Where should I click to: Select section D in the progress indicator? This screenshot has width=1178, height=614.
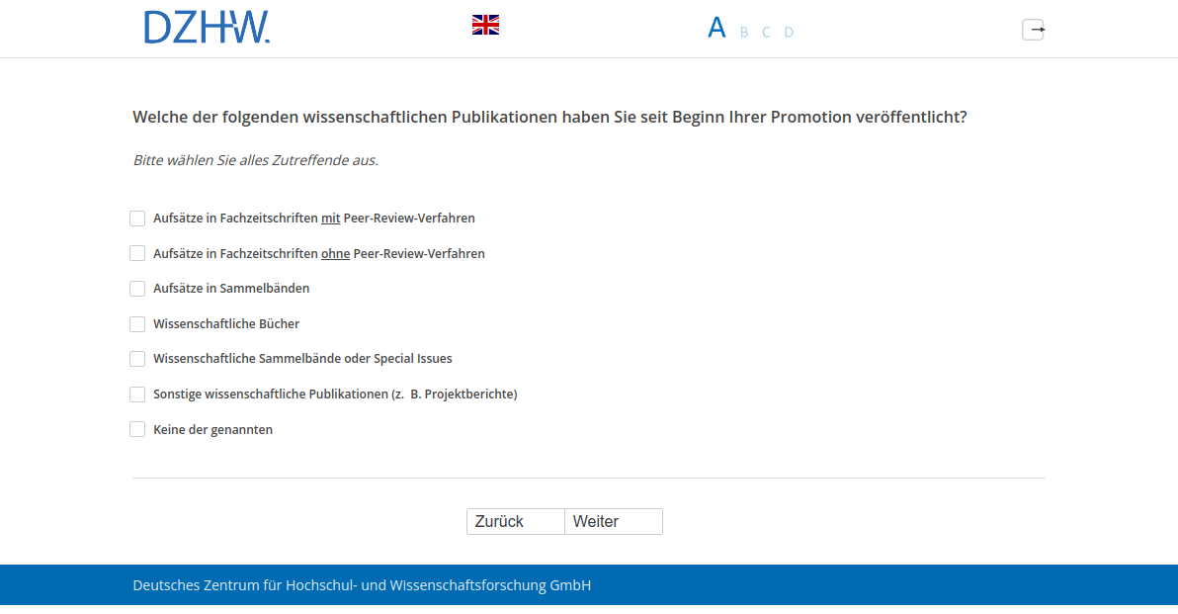(789, 33)
